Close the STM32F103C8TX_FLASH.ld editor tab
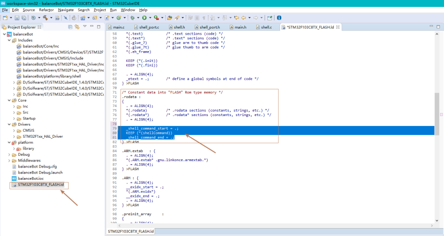The width and height of the screenshot is (444, 236). pos(338,27)
